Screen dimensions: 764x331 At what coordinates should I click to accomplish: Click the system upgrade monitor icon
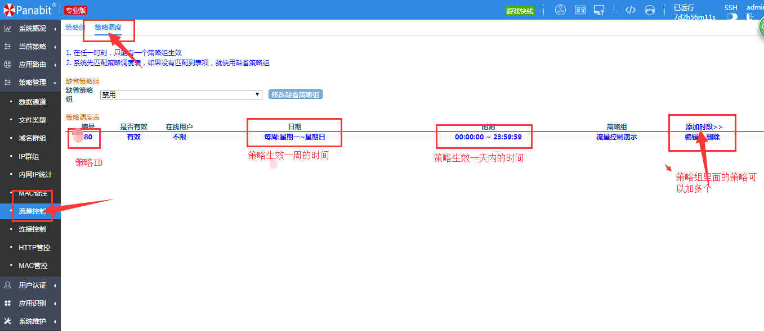click(599, 10)
